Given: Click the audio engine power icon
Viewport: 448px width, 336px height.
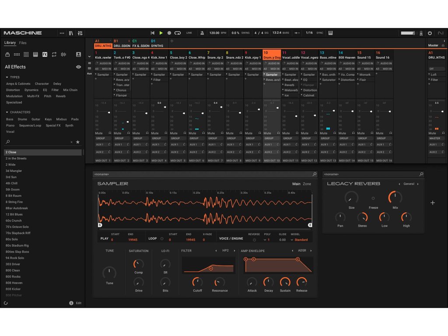Looking at the screenshot, I should 430,33.
